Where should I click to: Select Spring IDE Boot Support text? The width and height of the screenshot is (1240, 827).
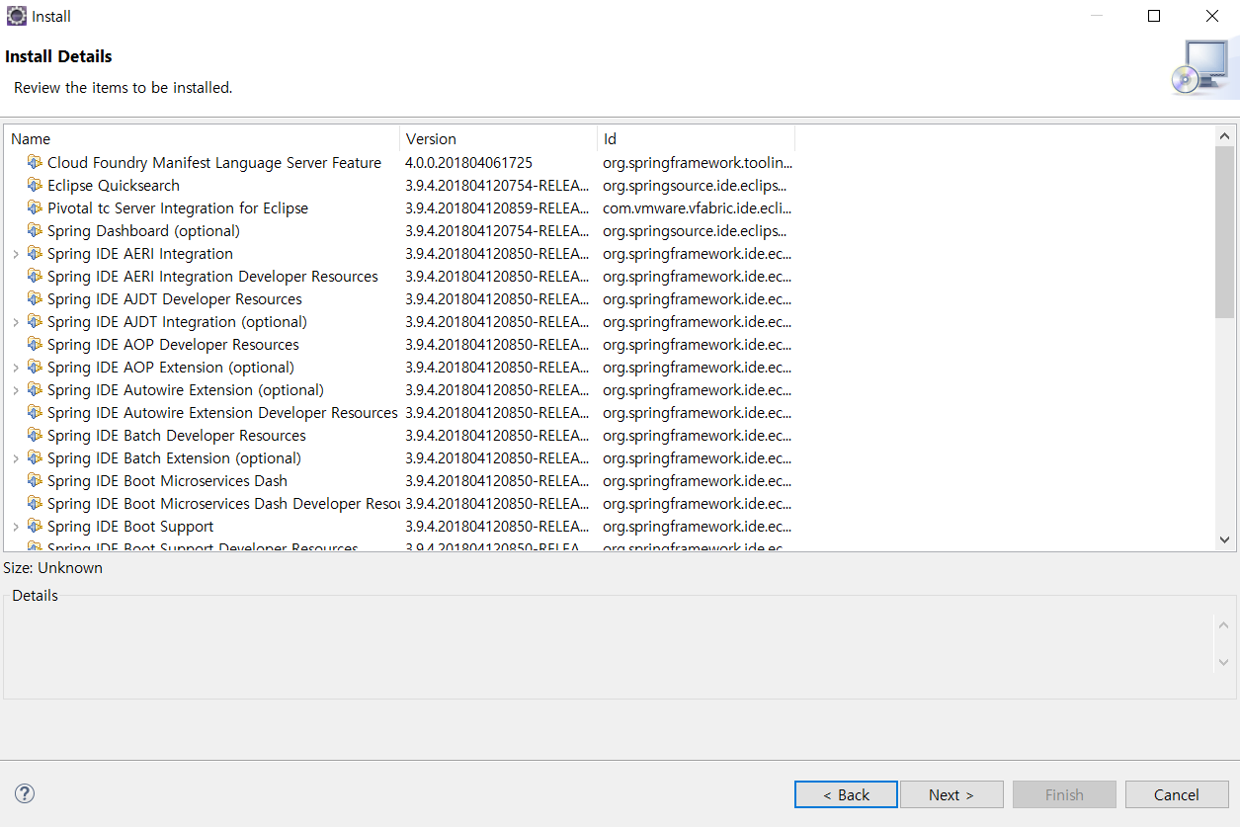pos(130,526)
